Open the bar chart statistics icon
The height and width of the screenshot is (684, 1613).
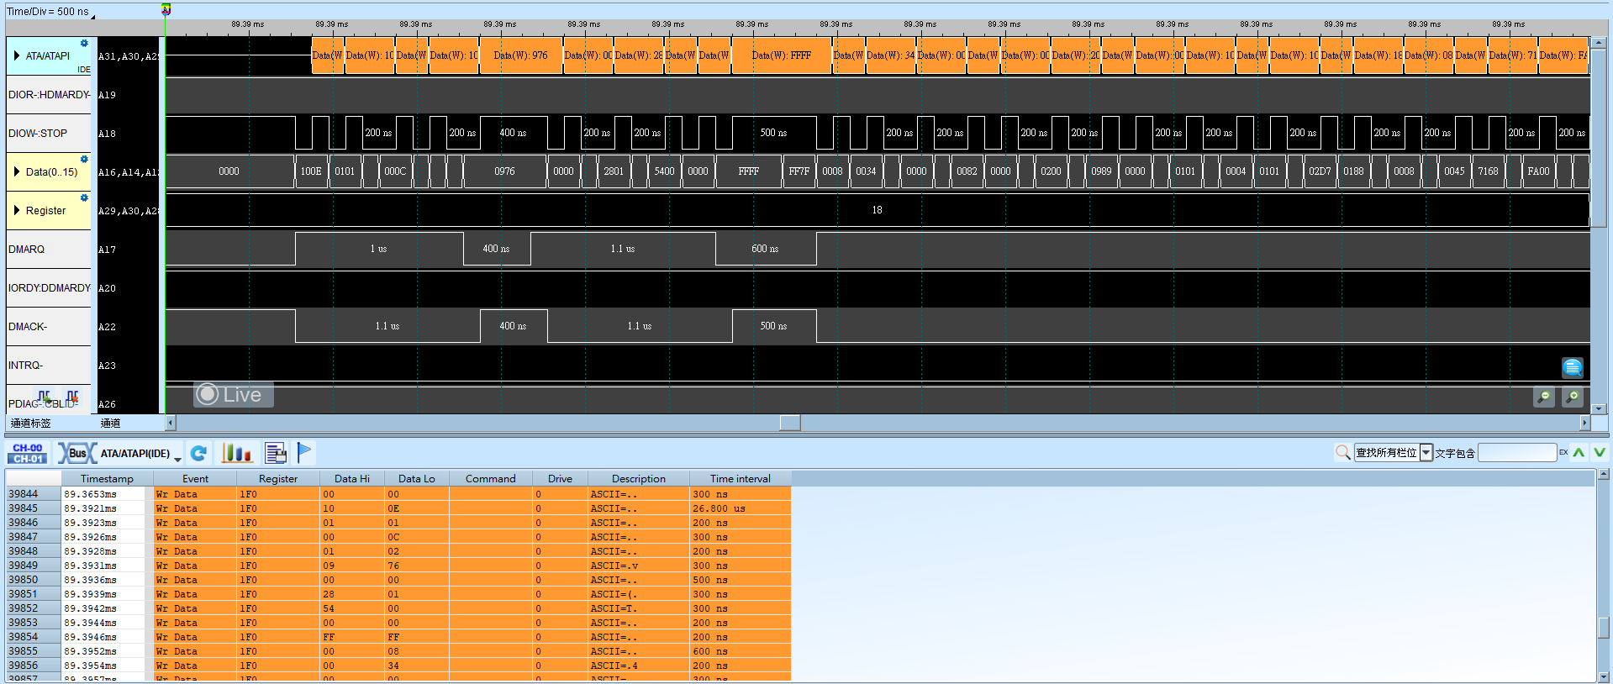237,454
